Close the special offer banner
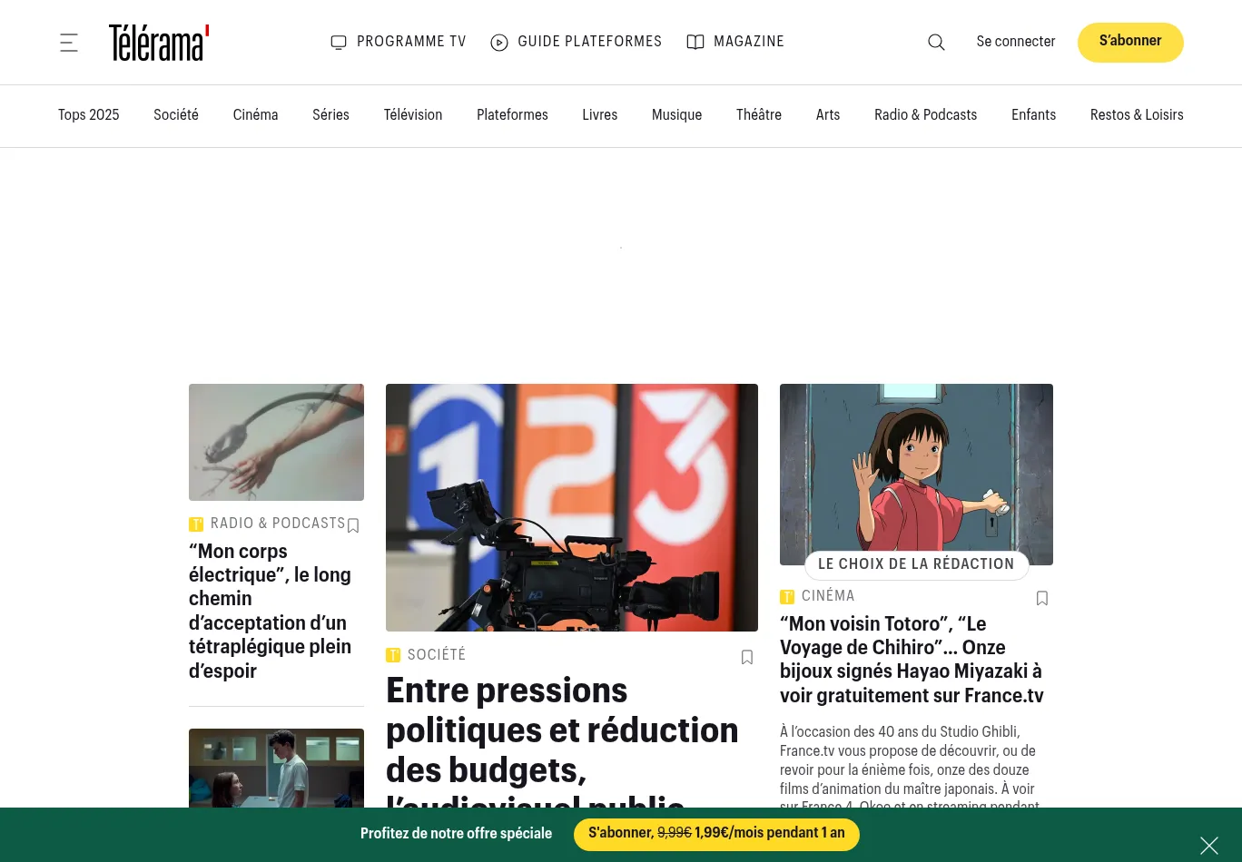 1209,846
